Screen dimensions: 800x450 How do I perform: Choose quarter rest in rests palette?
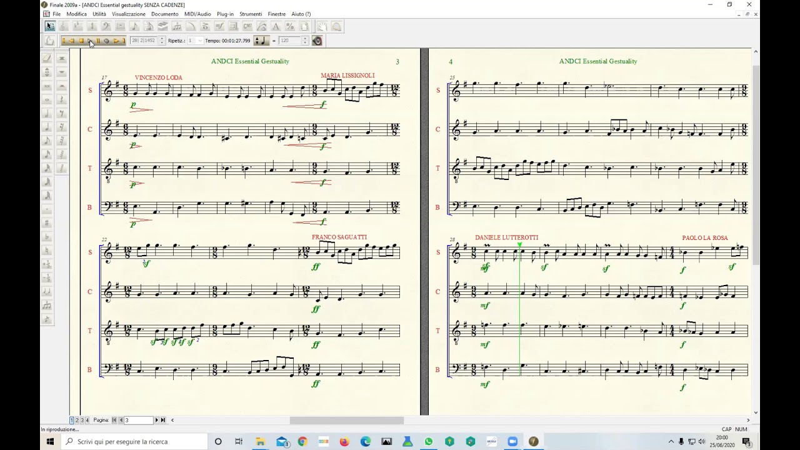point(62,99)
